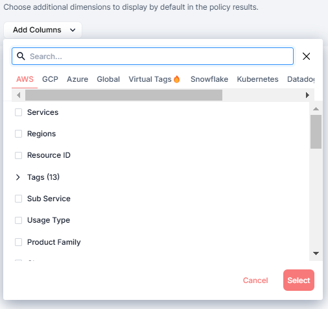
Task: Switch to the Kubernetes tab
Action: coord(257,79)
